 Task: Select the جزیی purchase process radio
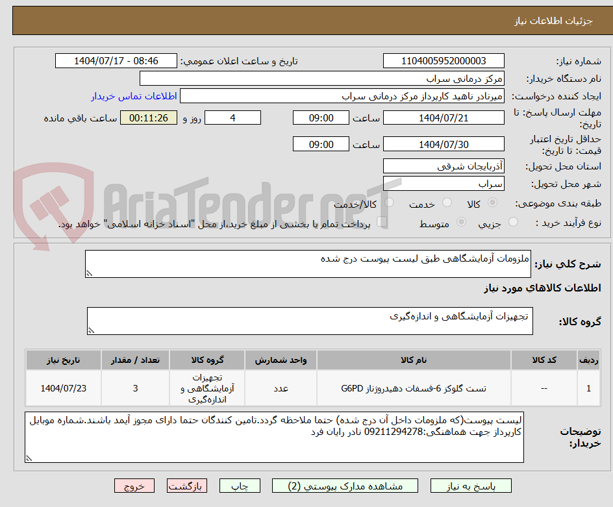(512, 222)
